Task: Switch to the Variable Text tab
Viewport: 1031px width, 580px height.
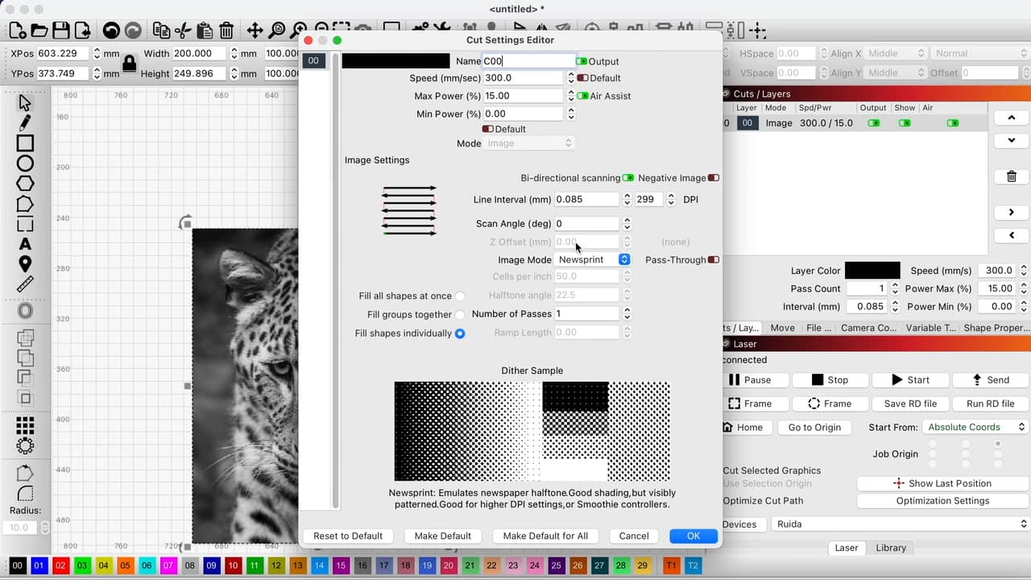Action: 930,328
